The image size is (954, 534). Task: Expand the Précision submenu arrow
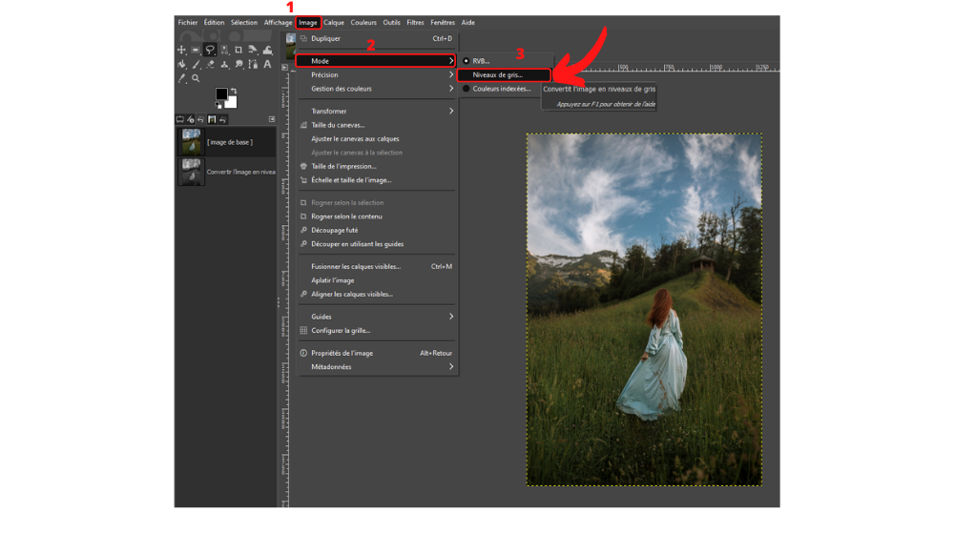[451, 74]
